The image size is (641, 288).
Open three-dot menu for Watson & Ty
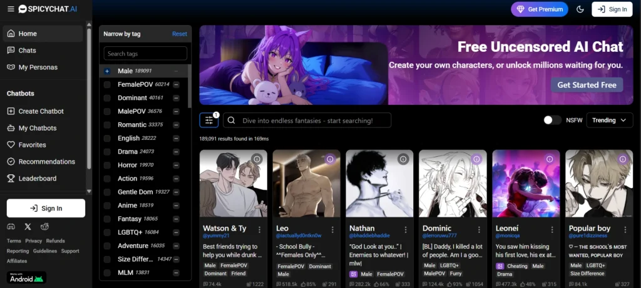(259, 230)
